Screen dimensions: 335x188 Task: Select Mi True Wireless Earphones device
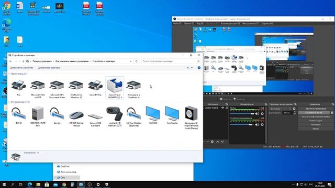tap(134, 116)
